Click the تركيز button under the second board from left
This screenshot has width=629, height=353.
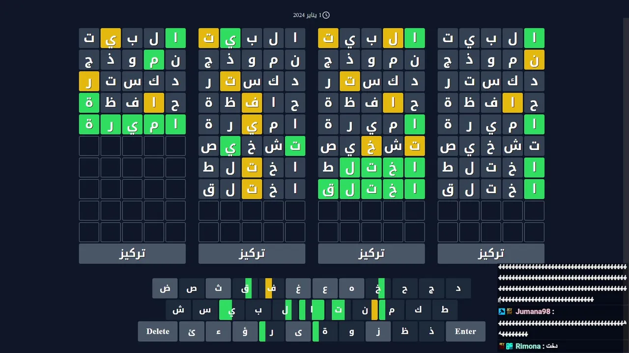coord(252,253)
